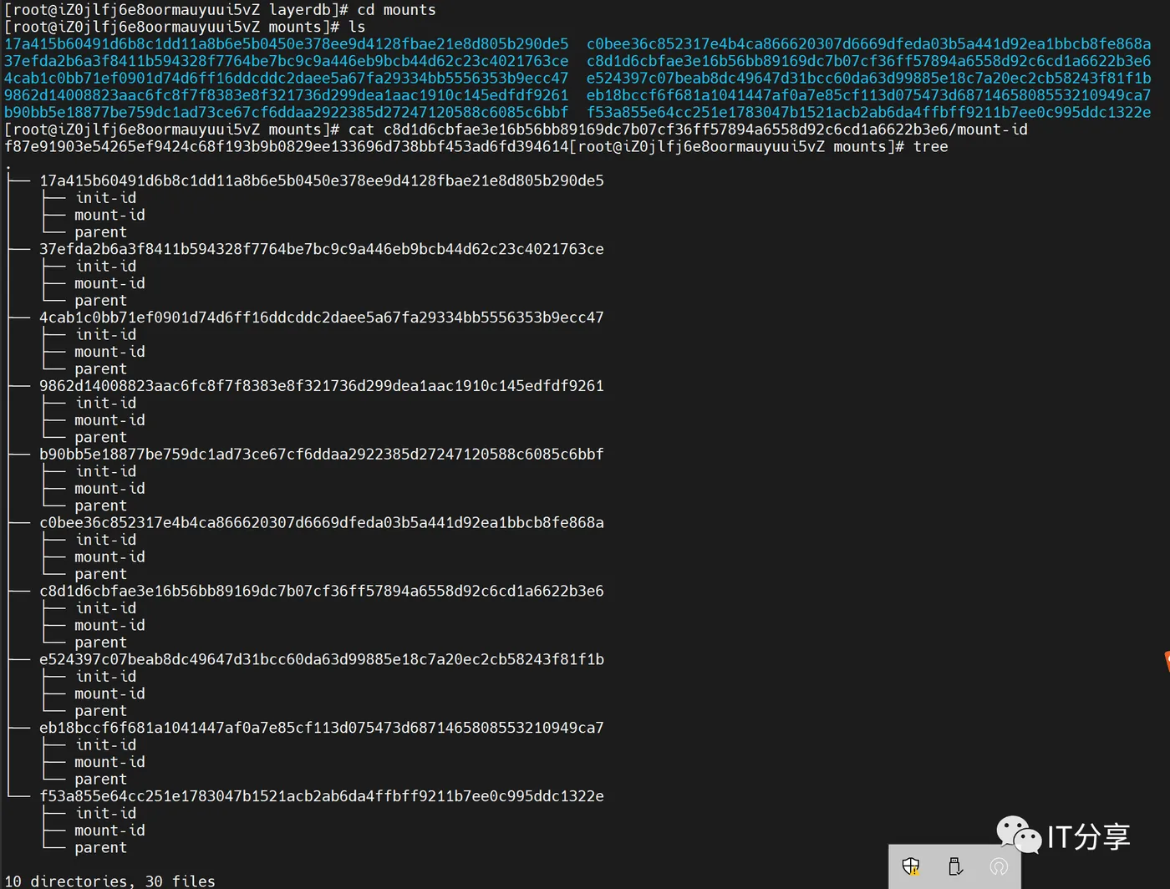Image resolution: width=1170 pixels, height=889 pixels.
Task: Click mount-id under tree node 37efda2b6a3f...
Action: click(109, 283)
